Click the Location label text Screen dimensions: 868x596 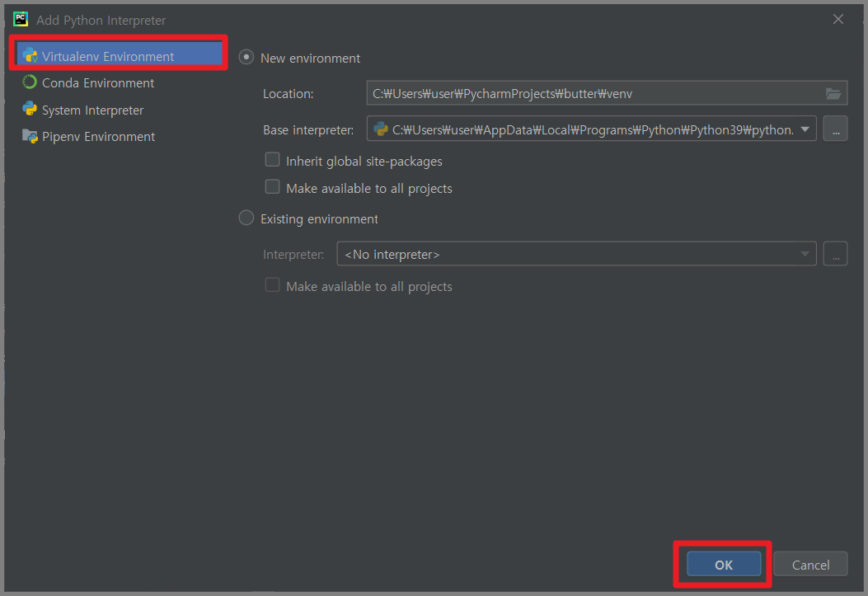click(x=288, y=94)
